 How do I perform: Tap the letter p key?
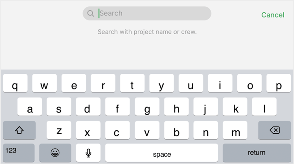point(279,83)
